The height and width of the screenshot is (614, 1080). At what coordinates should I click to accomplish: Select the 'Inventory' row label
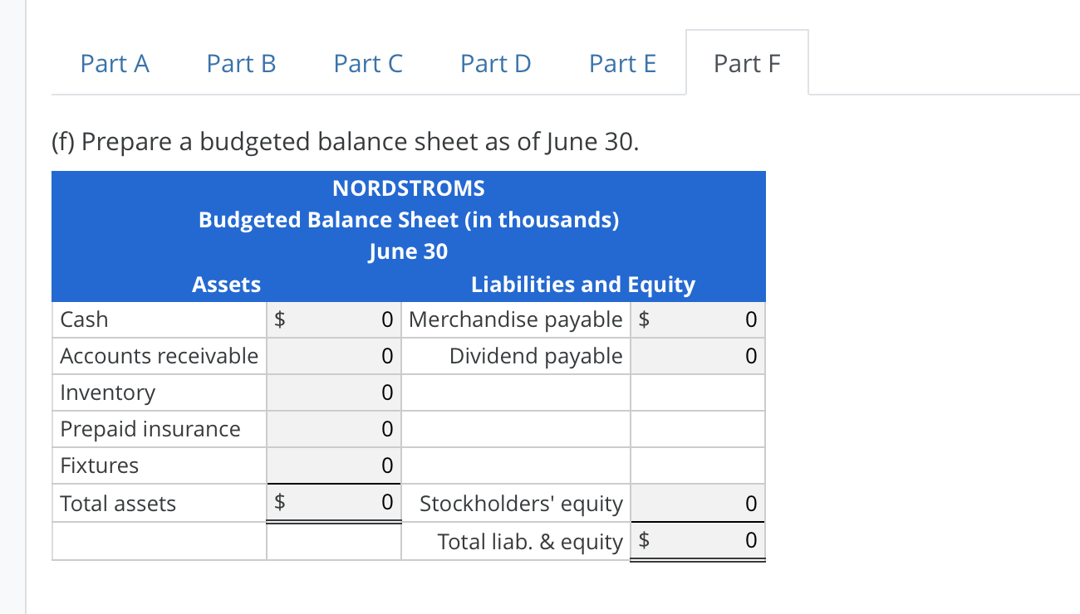click(108, 392)
